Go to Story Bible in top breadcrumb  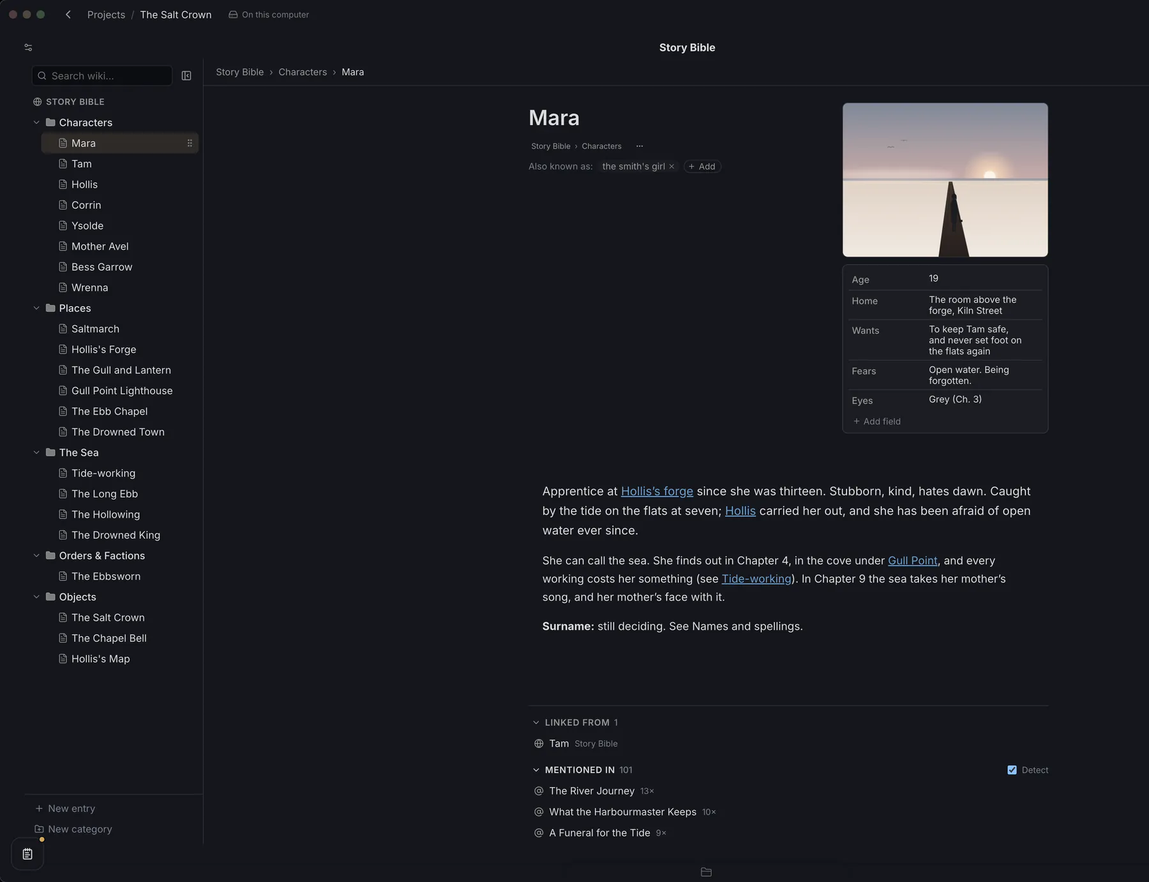(x=239, y=72)
